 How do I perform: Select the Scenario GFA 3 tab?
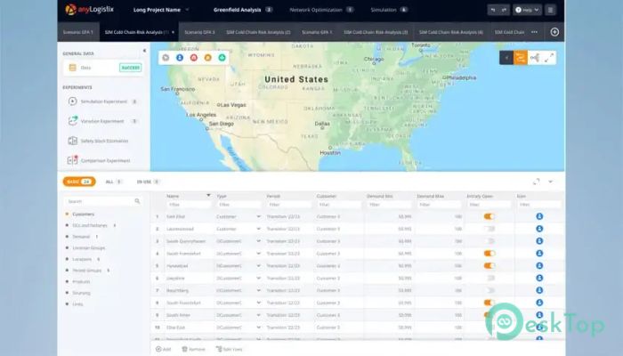199,32
